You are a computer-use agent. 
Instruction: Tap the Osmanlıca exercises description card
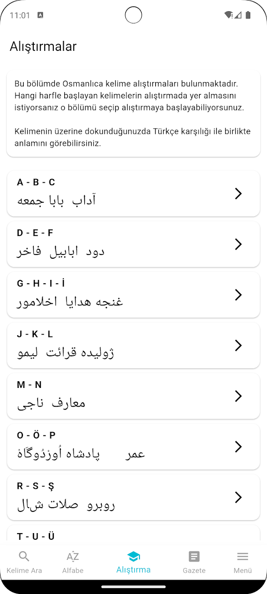click(133, 113)
